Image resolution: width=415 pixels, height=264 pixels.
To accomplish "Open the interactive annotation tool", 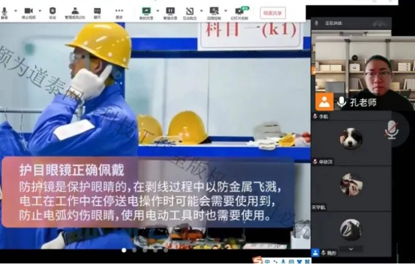I will (x=190, y=11).
